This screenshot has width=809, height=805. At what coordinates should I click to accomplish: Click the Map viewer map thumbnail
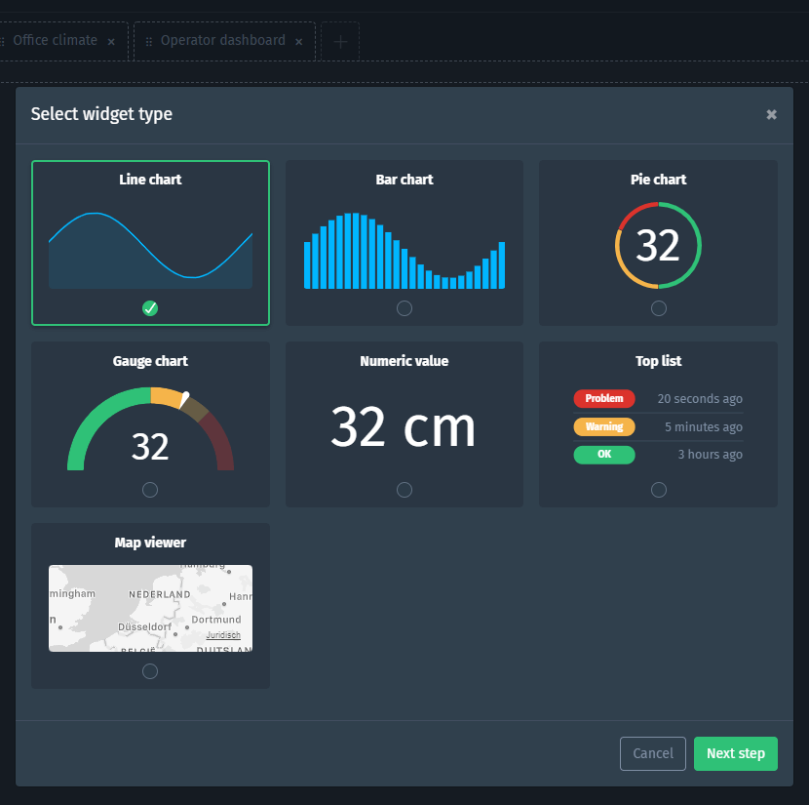(150, 607)
